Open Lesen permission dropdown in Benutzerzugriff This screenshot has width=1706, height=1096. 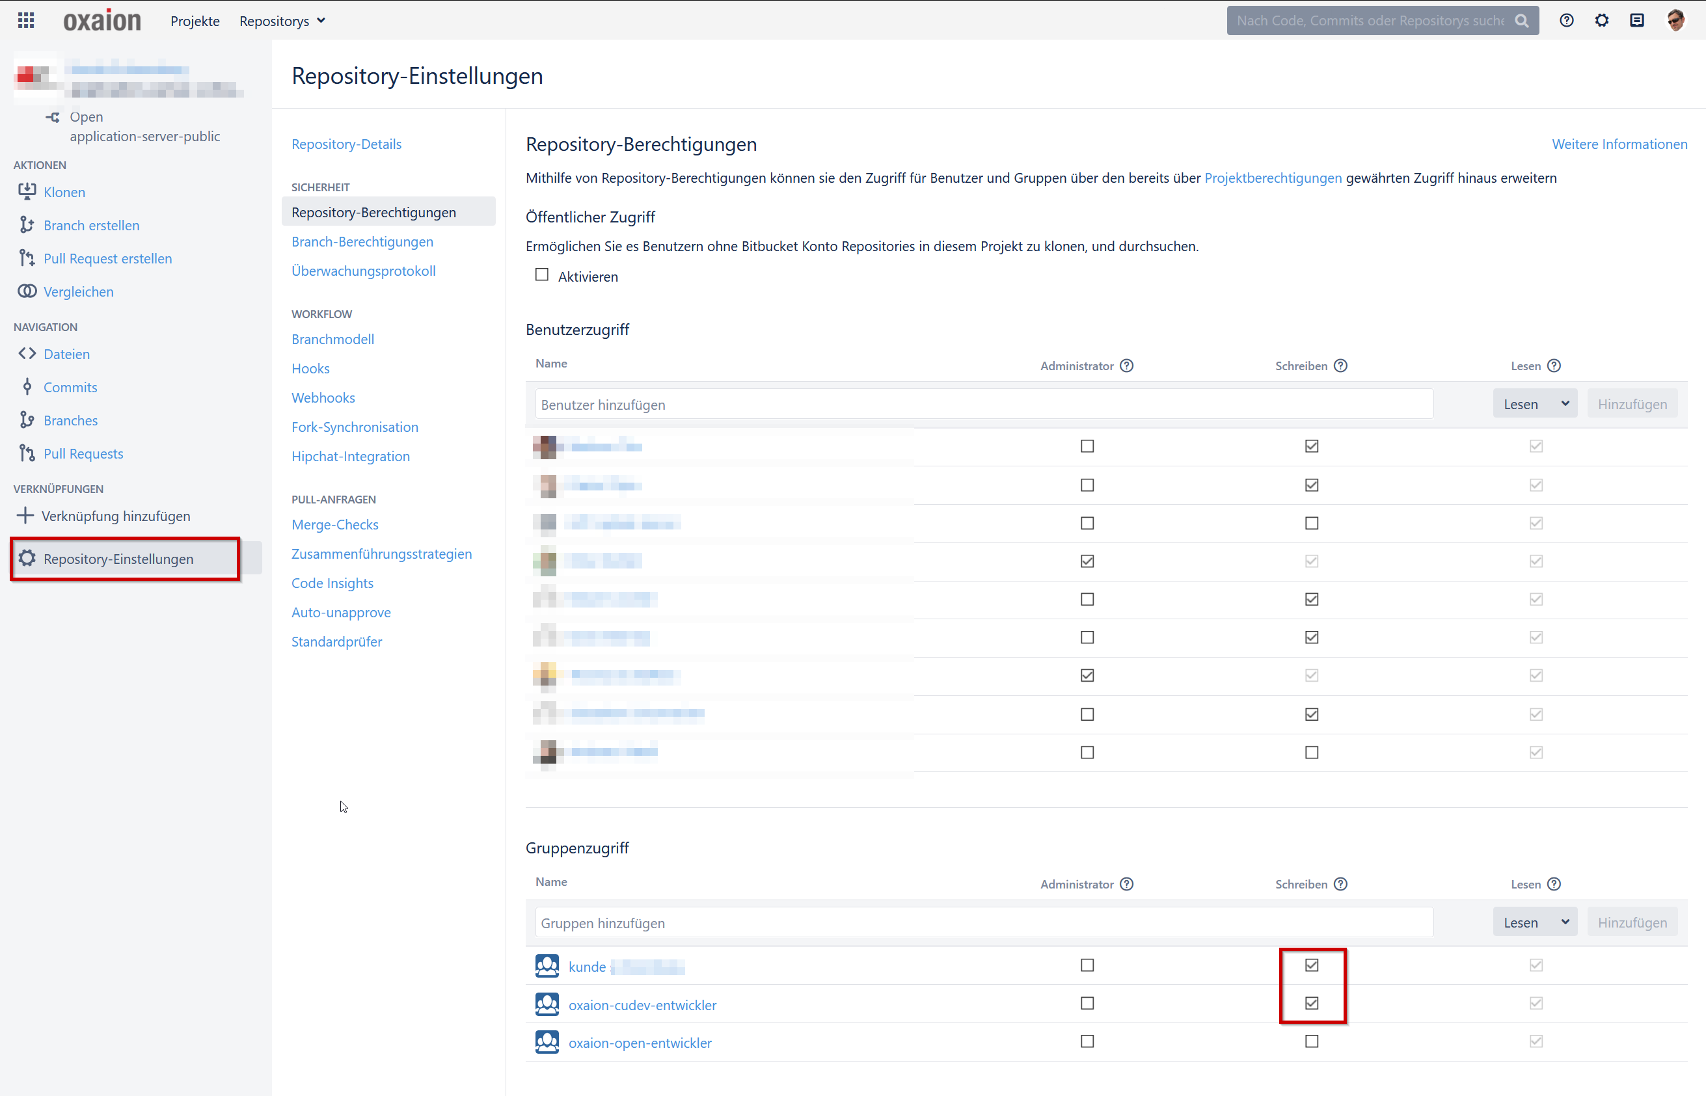click(x=1535, y=404)
